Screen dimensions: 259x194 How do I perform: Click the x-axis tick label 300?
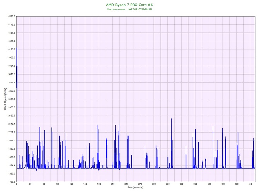pyautogui.click(x=154, y=184)
